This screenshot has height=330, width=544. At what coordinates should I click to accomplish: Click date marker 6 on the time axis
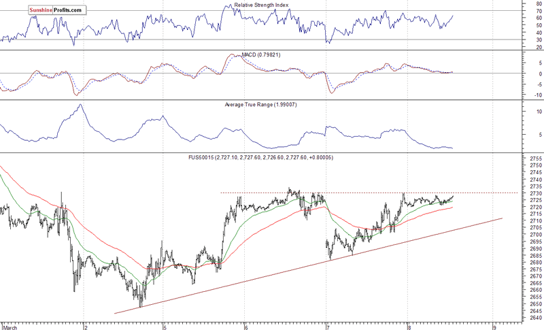[x=245, y=327]
